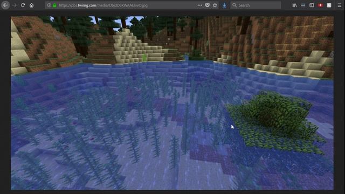345x194 pixels.
Task: Click the browser back arrow button
Action: click(5, 5)
